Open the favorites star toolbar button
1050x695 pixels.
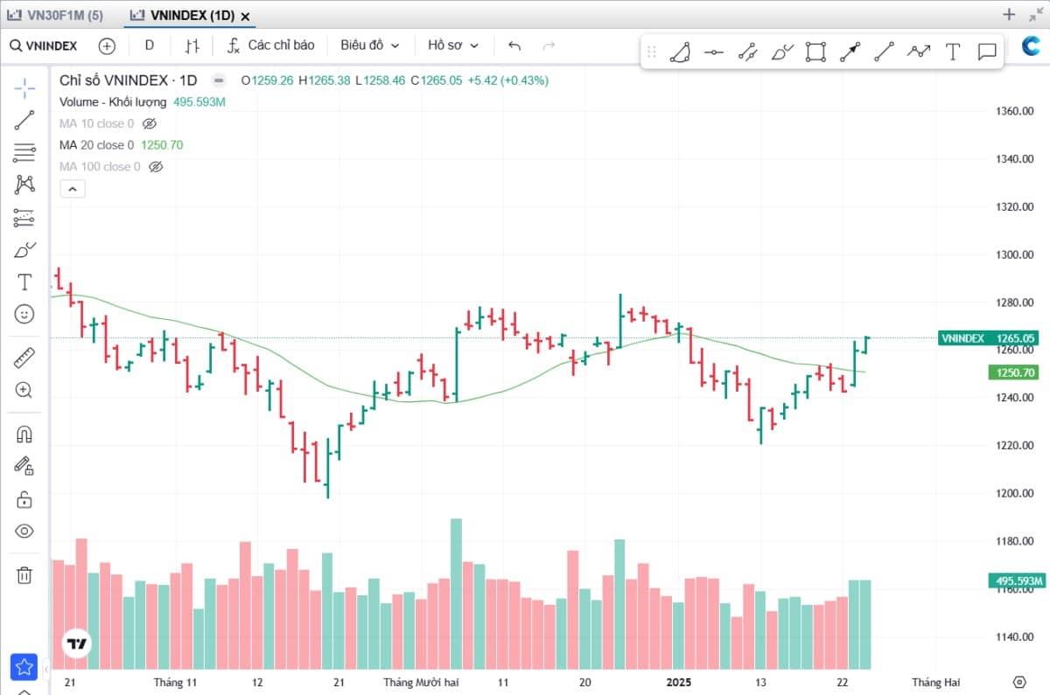pyautogui.click(x=24, y=667)
